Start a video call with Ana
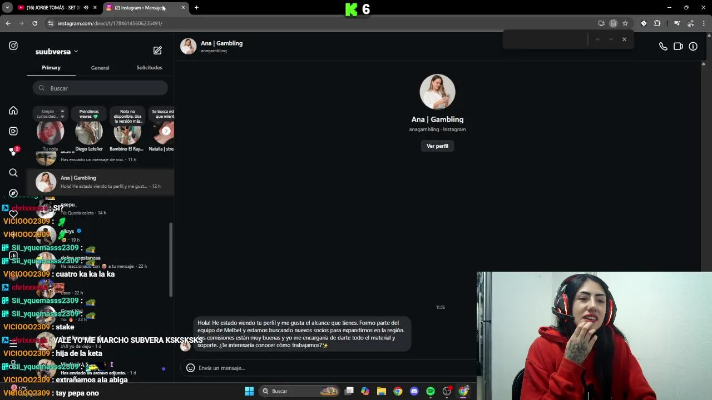The width and height of the screenshot is (712, 400). pyautogui.click(x=678, y=47)
